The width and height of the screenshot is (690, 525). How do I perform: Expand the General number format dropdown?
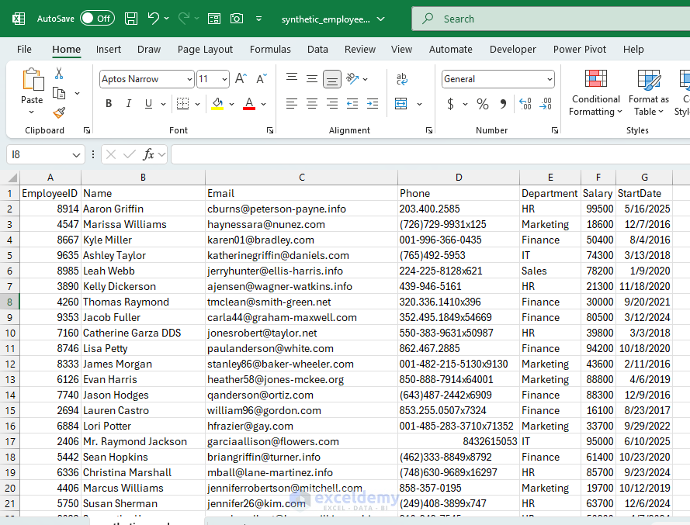(x=550, y=80)
